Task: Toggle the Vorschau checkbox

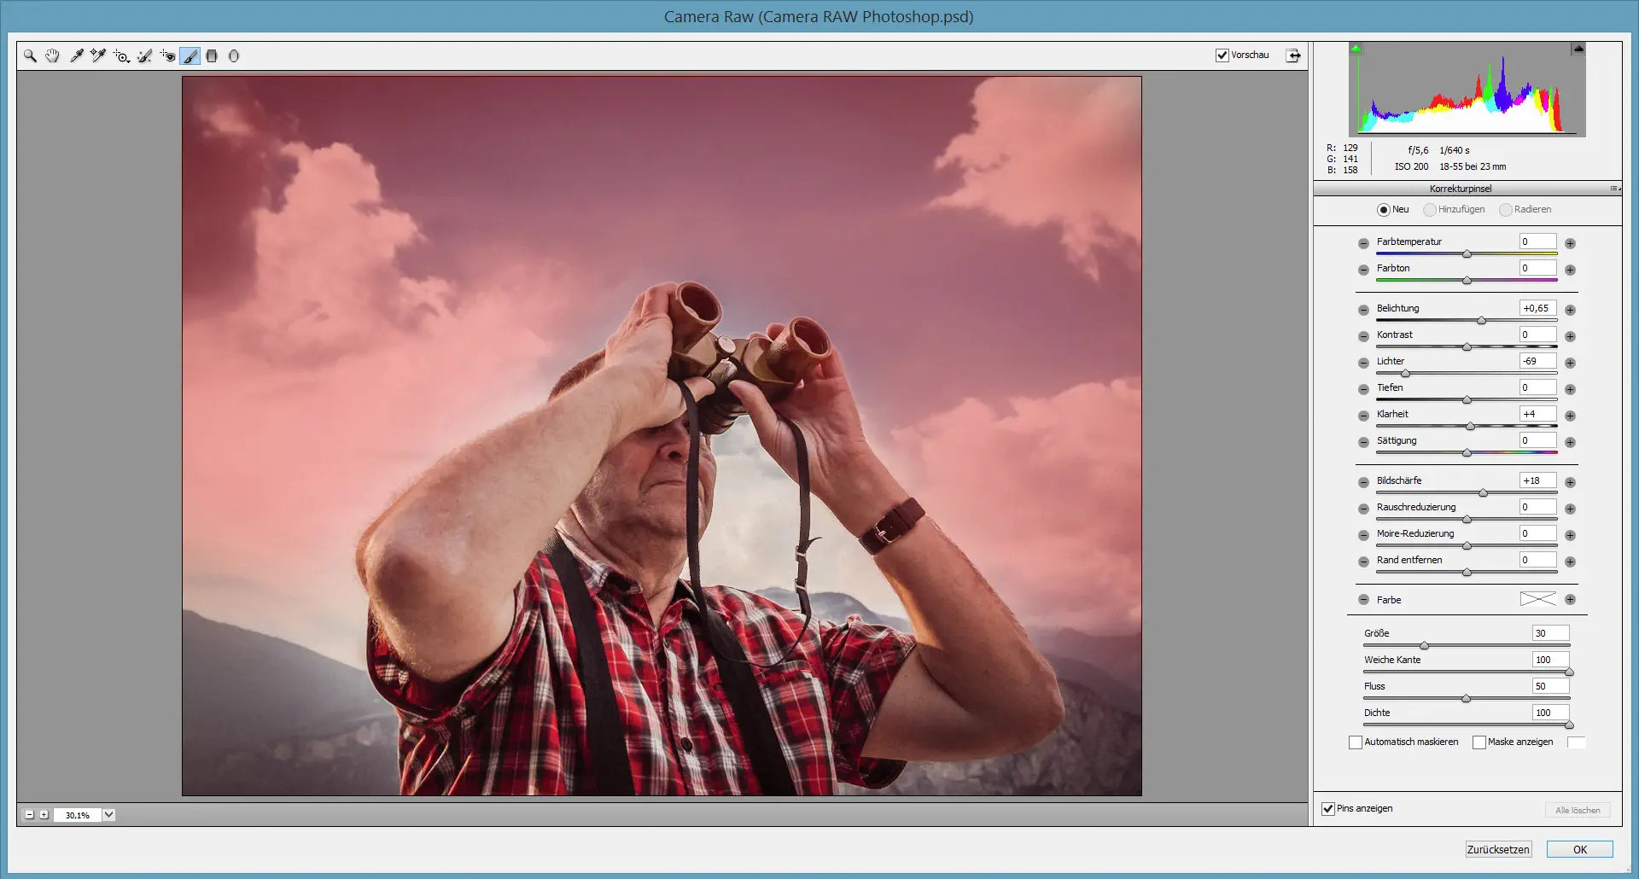Action: (x=1223, y=55)
